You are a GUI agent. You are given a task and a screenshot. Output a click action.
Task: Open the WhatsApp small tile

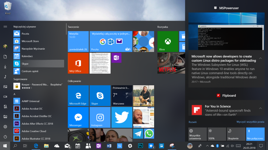[x=149, y=133]
